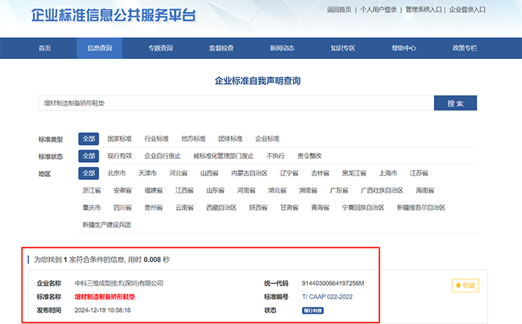This screenshot has width=522, height=324.
Task: Choose 北京市 in region filter
Action: tap(116, 173)
